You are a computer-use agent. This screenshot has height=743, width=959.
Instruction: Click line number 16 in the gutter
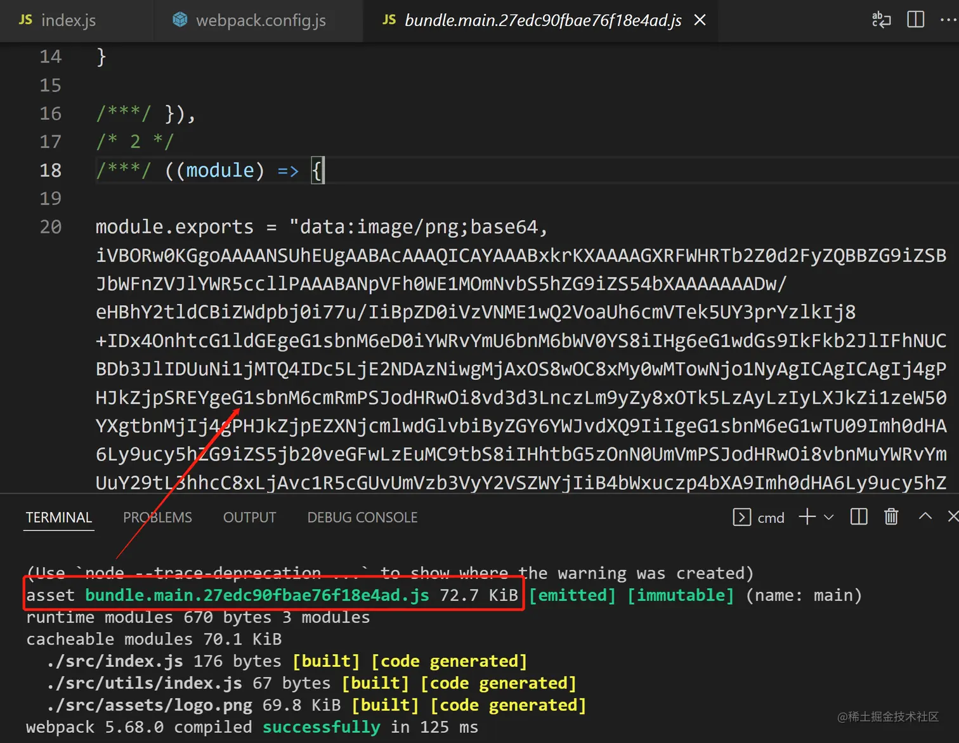[51, 114]
